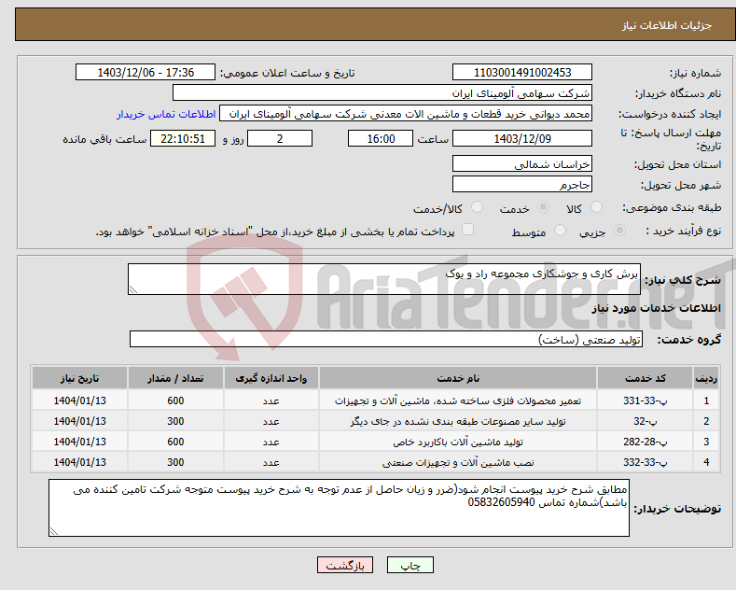
Task: Click the نام خدمت column header
Action: coord(458,378)
